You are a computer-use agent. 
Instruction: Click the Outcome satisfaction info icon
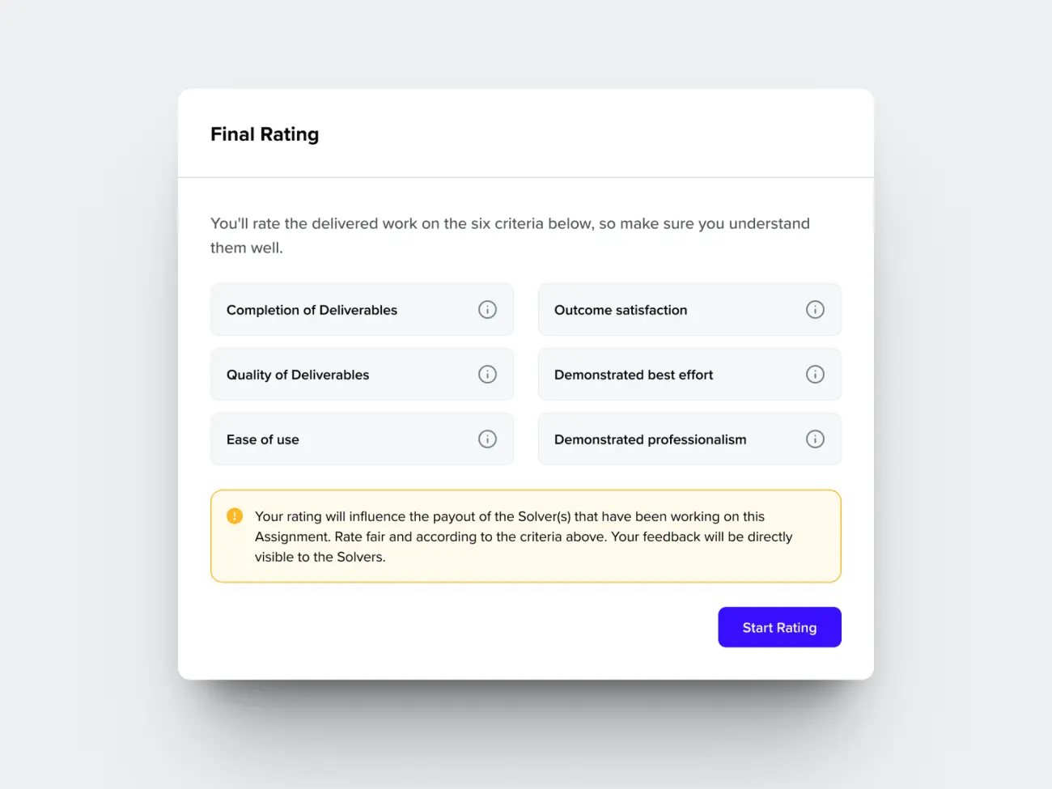pyautogui.click(x=815, y=310)
